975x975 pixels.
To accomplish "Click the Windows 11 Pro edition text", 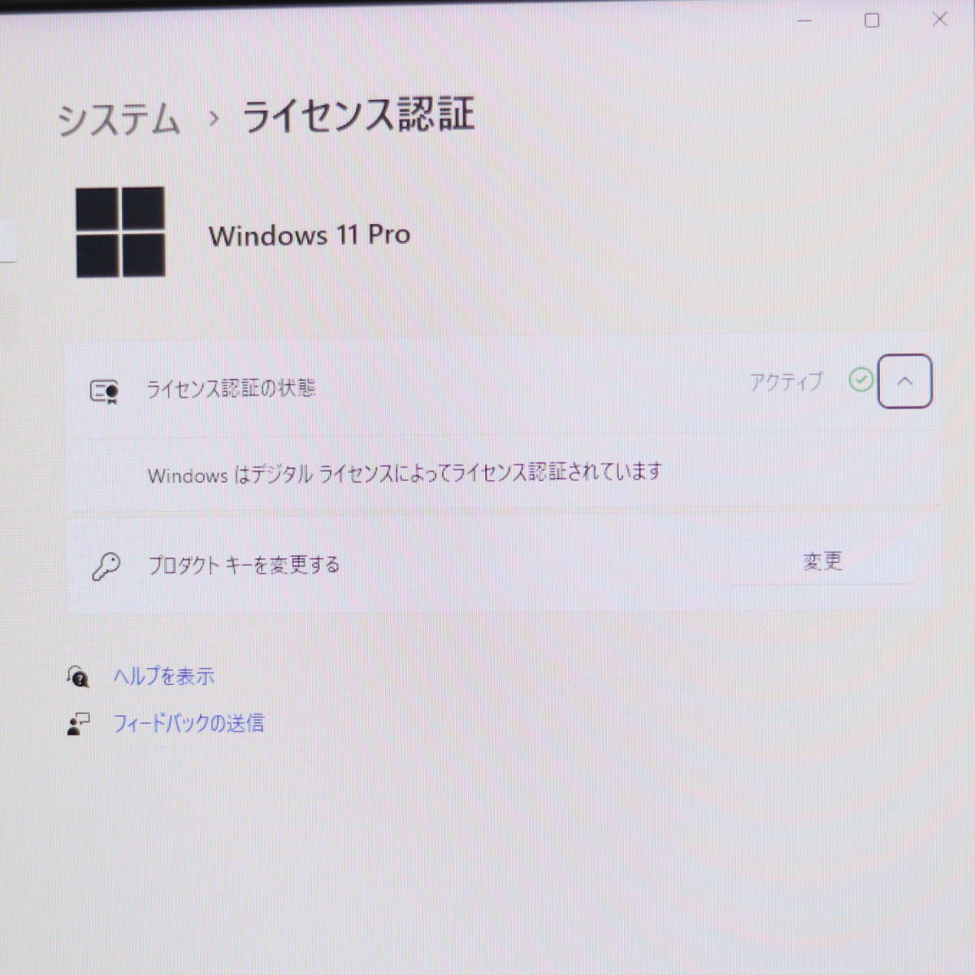I will 310,235.
